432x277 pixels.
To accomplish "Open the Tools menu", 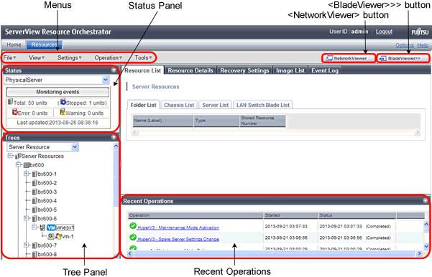I will (x=143, y=57).
